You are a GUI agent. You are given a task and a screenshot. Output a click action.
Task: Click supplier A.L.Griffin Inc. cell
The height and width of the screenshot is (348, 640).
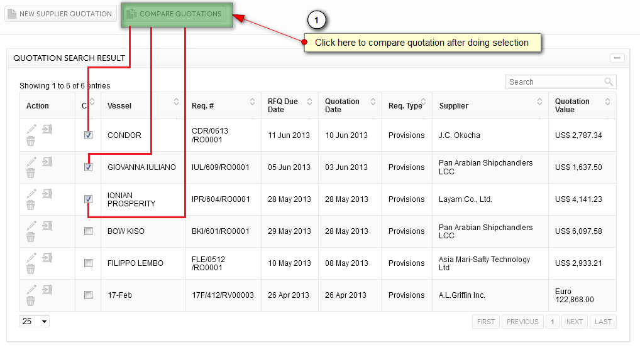point(490,295)
